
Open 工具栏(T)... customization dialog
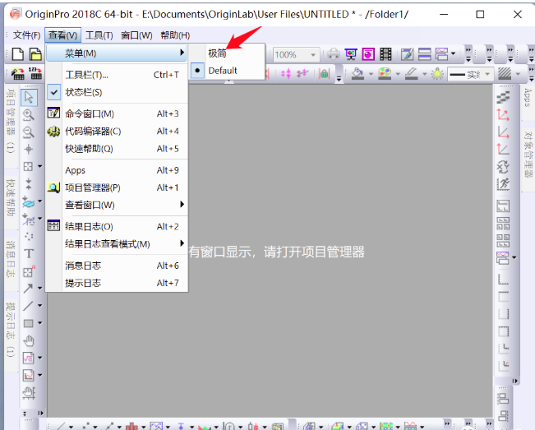pos(117,75)
